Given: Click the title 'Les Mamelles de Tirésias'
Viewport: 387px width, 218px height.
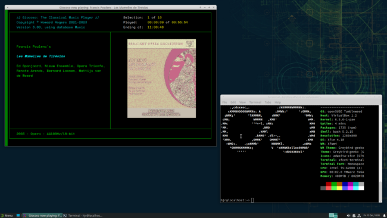Looking at the screenshot, I should (x=40, y=57).
